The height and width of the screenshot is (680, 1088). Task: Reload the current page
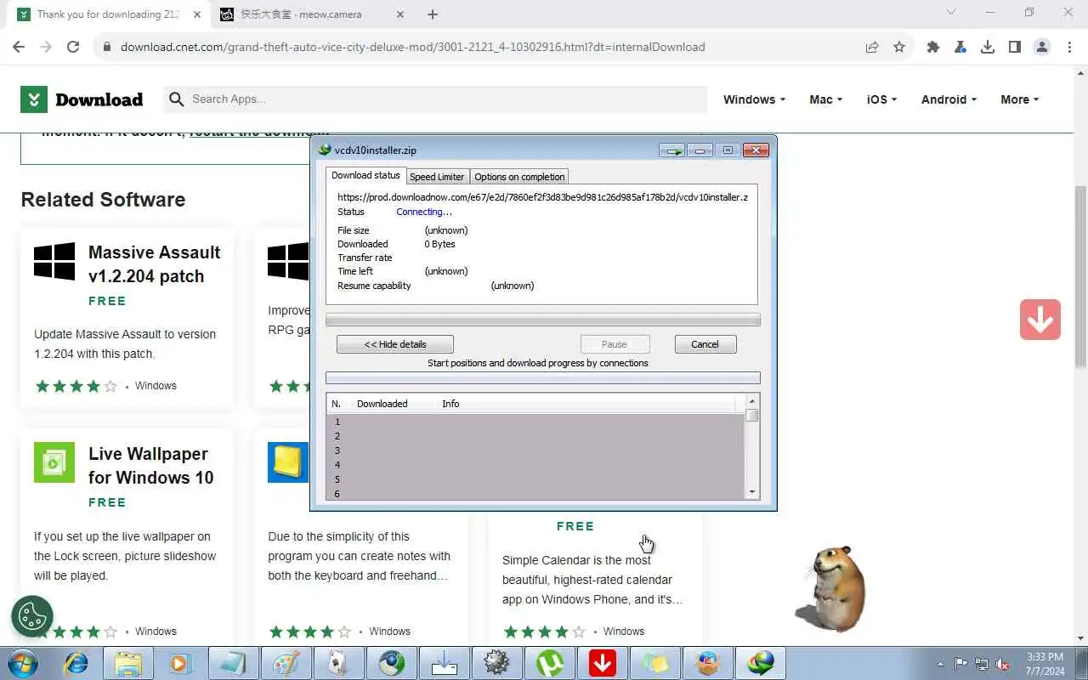tap(73, 47)
